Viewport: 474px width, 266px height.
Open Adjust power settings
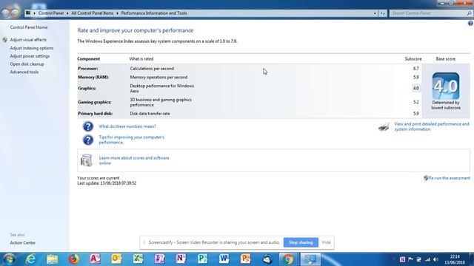coord(30,56)
